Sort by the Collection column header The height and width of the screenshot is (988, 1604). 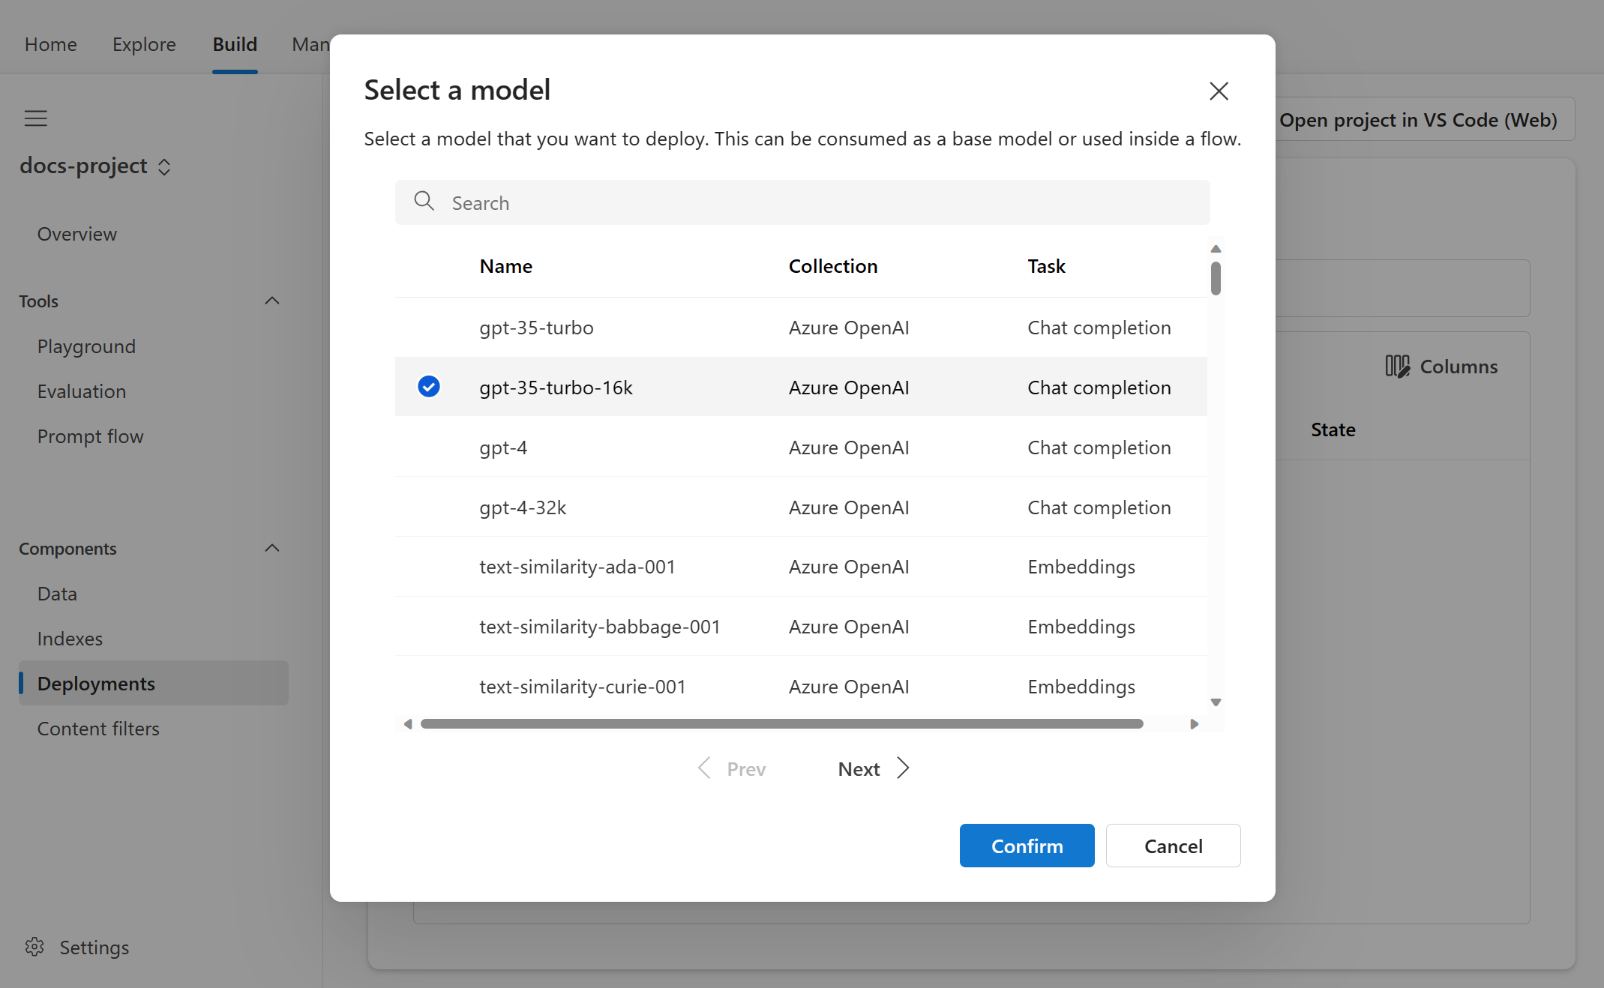pos(833,266)
